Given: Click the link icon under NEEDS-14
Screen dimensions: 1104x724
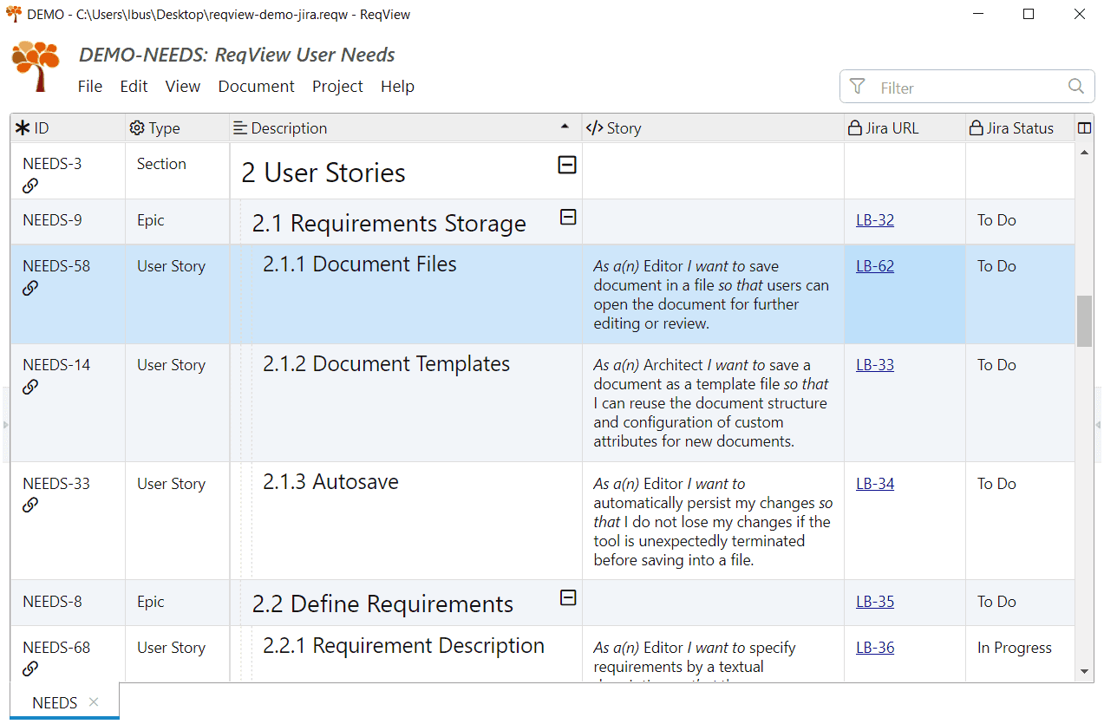Looking at the screenshot, I should point(30,387).
